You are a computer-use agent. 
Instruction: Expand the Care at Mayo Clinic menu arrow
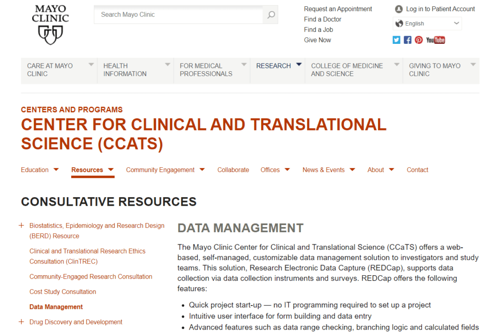tap(91, 65)
